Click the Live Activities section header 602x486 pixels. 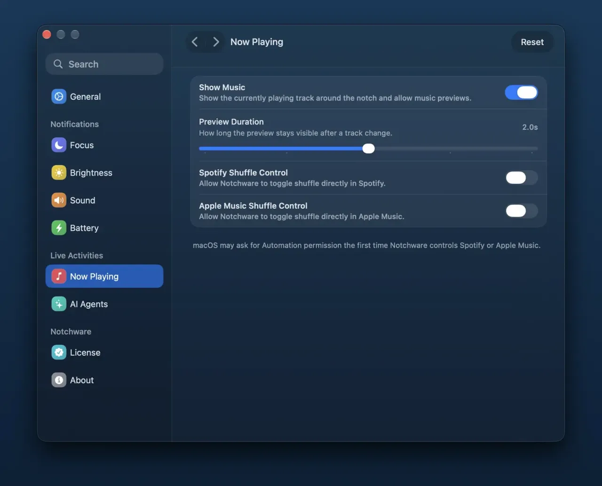point(77,255)
